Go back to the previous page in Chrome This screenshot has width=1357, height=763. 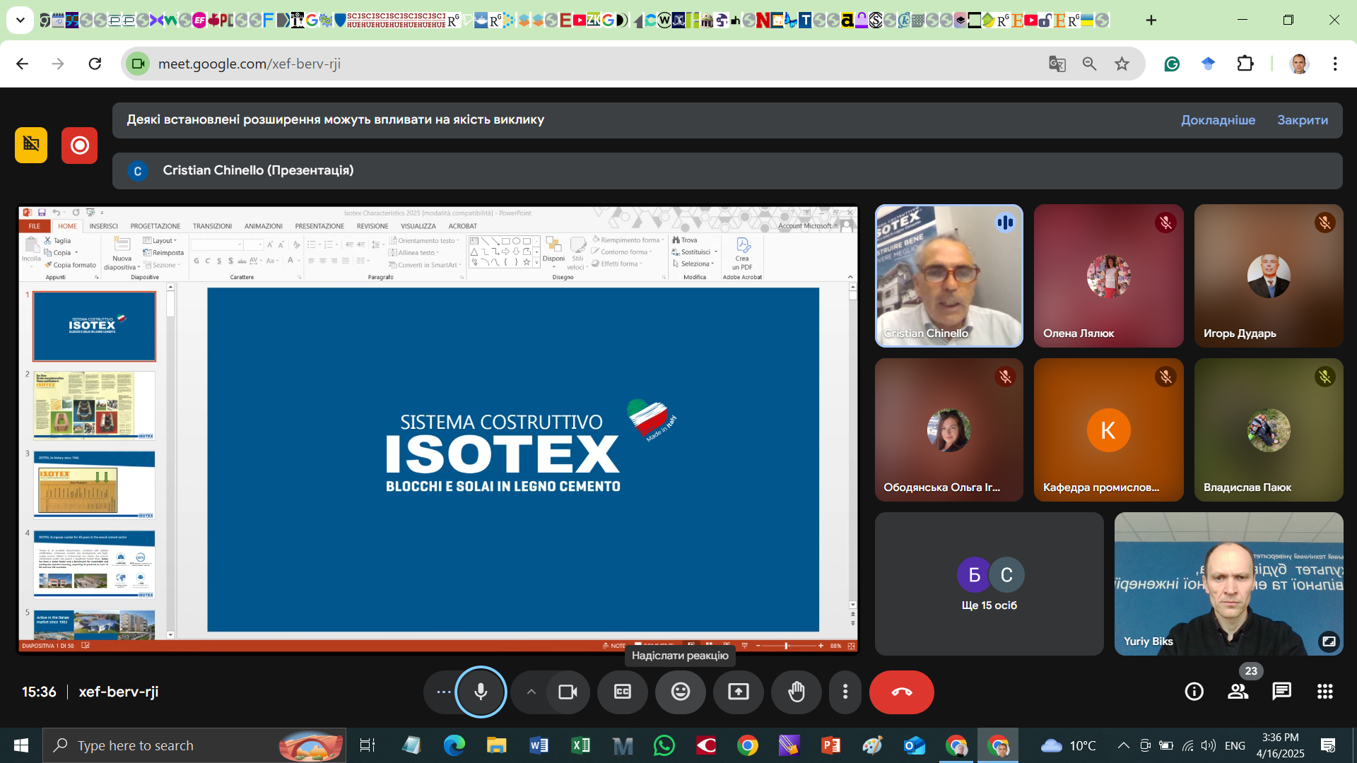pos(23,64)
